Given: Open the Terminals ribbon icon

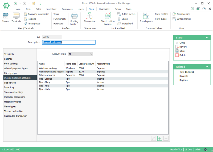Looking at the screenshot, I should click(x=16, y=18).
